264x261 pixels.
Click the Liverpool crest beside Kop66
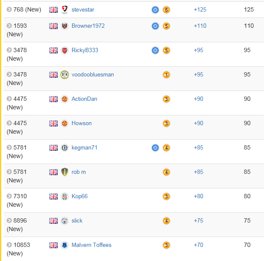(x=65, y=196)
